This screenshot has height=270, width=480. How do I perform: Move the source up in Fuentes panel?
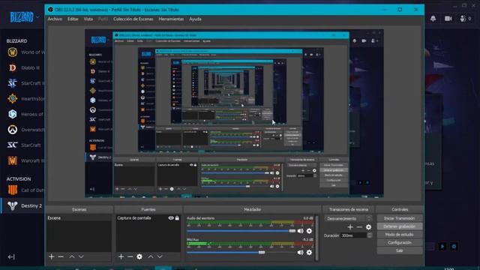coord(151,256)
